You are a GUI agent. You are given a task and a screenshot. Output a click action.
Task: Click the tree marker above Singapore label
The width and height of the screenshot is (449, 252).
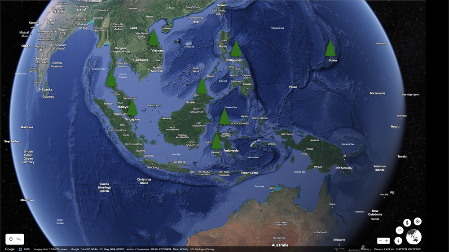click(132, 108)
